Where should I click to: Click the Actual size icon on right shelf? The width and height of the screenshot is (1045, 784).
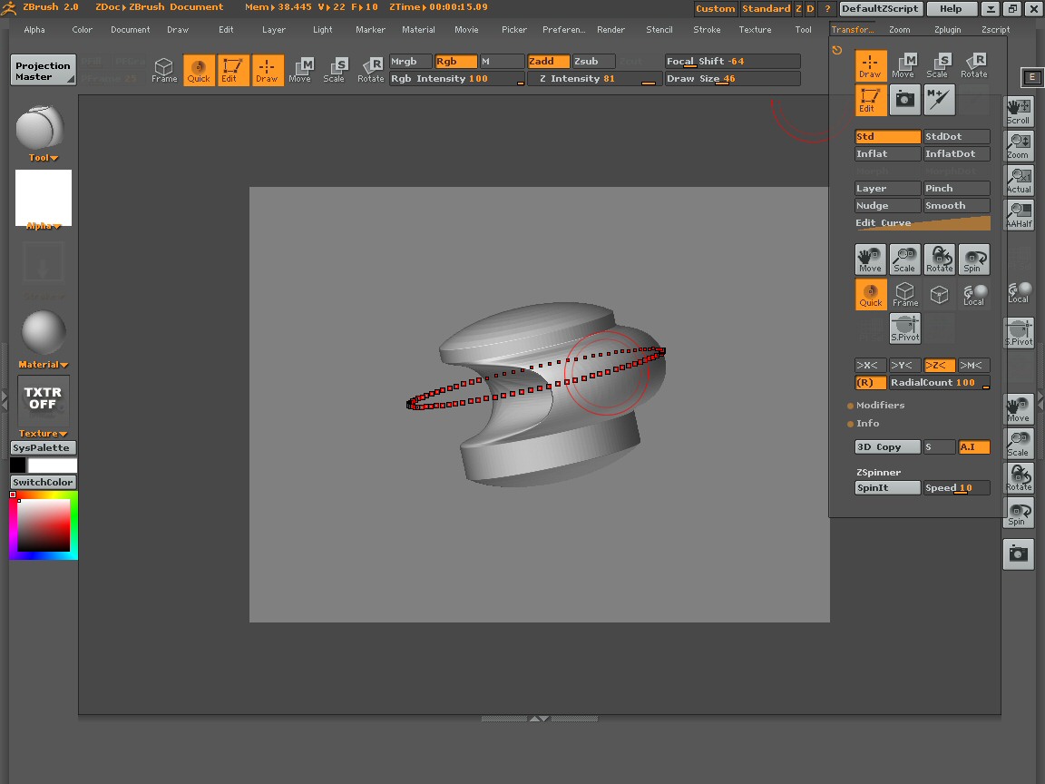click(x=1019, y=181)
